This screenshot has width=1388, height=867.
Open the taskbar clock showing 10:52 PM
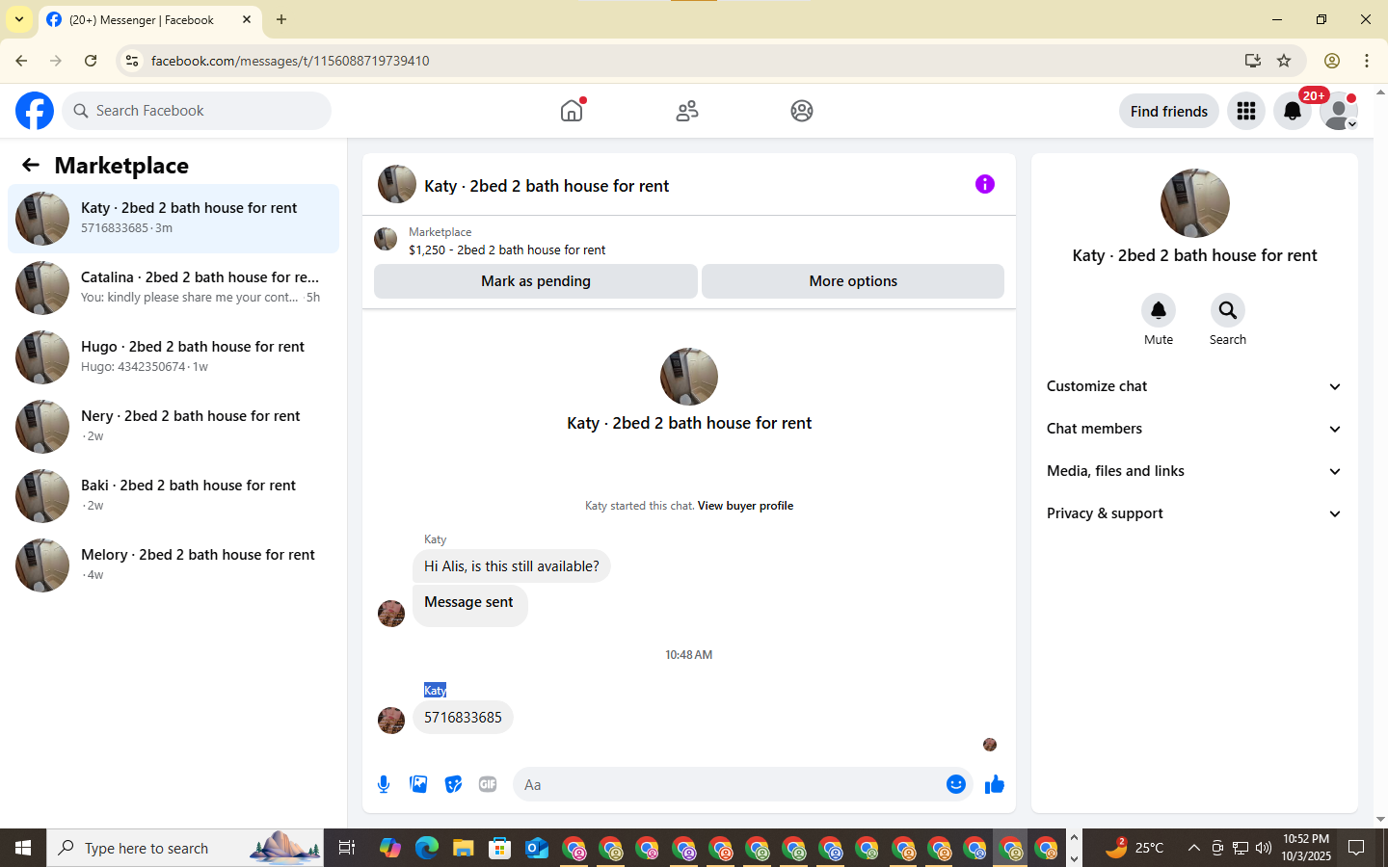[x=1306, y=848]
